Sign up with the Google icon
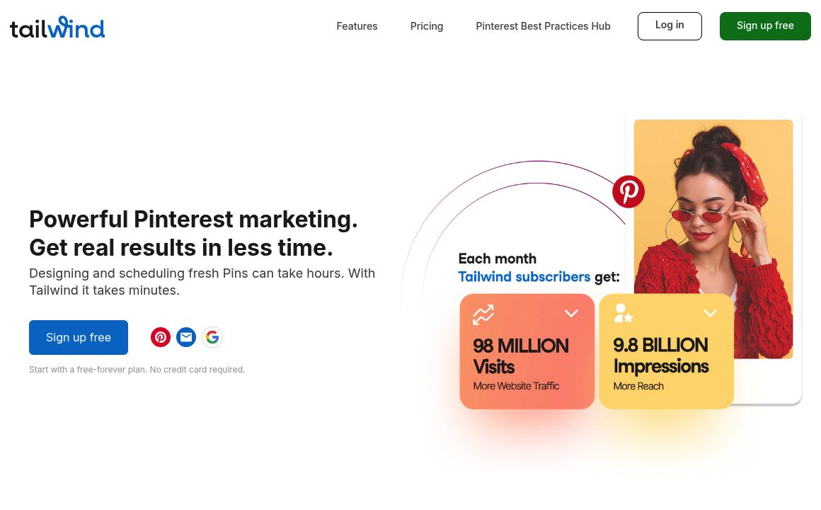 [x=212, y=337]
